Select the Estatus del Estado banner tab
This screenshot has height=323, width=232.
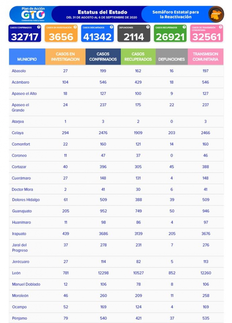click(102, 14)
